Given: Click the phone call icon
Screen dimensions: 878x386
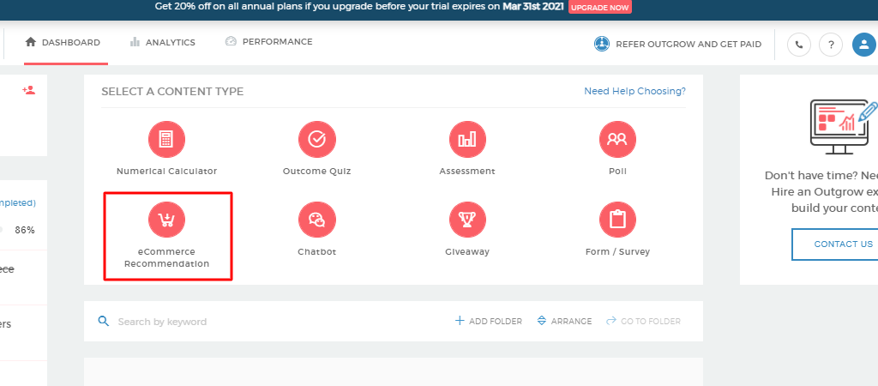Looking at the screenshot, I should coord(799,45).
